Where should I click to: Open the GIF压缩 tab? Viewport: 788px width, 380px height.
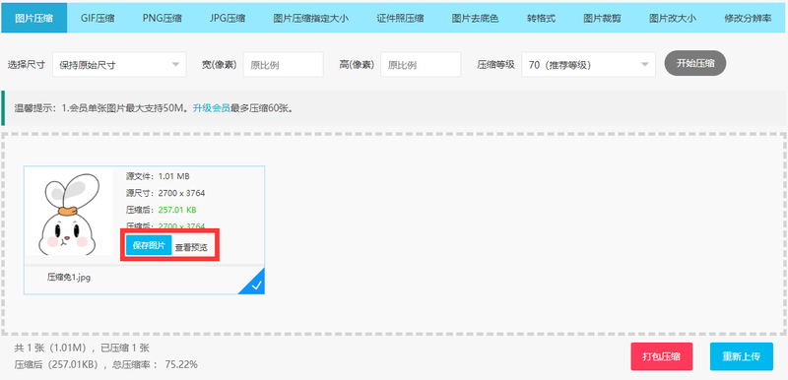click(x=98, y=19)
